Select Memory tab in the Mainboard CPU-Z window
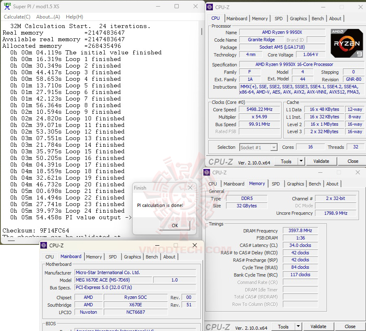 pos(94,257)
